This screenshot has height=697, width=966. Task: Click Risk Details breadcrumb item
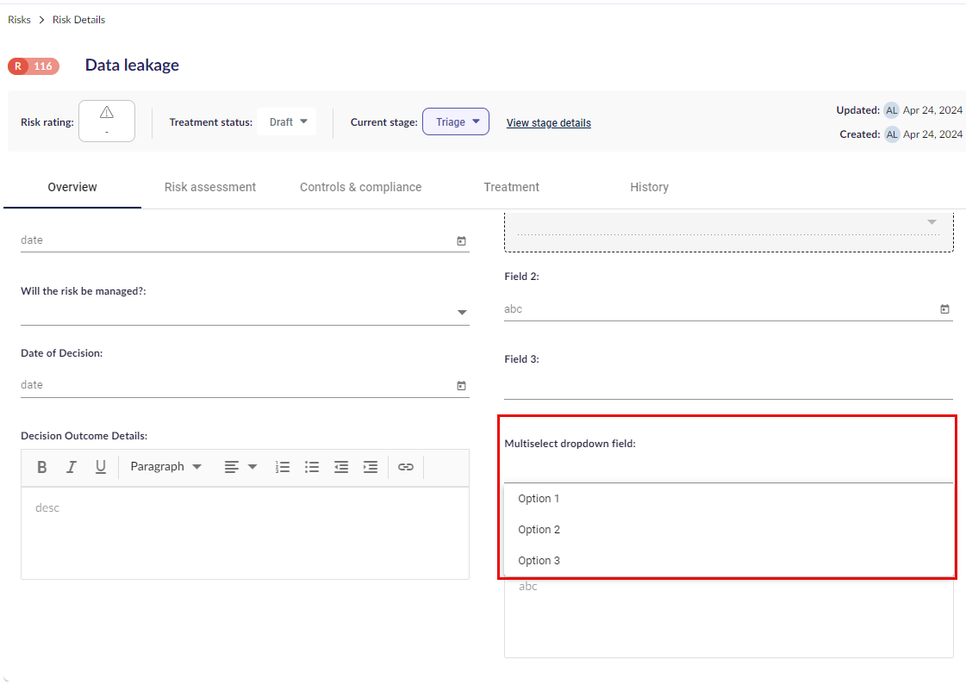(79, 20)
